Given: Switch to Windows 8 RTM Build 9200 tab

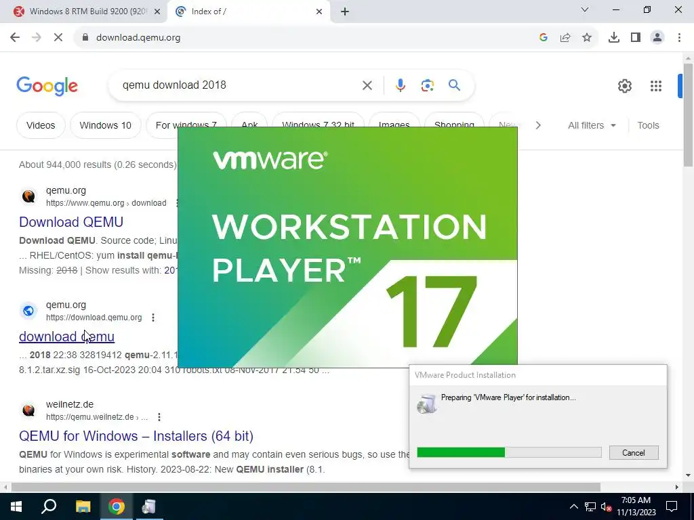Looking at the screenshot, I should (x=83, y=12).
